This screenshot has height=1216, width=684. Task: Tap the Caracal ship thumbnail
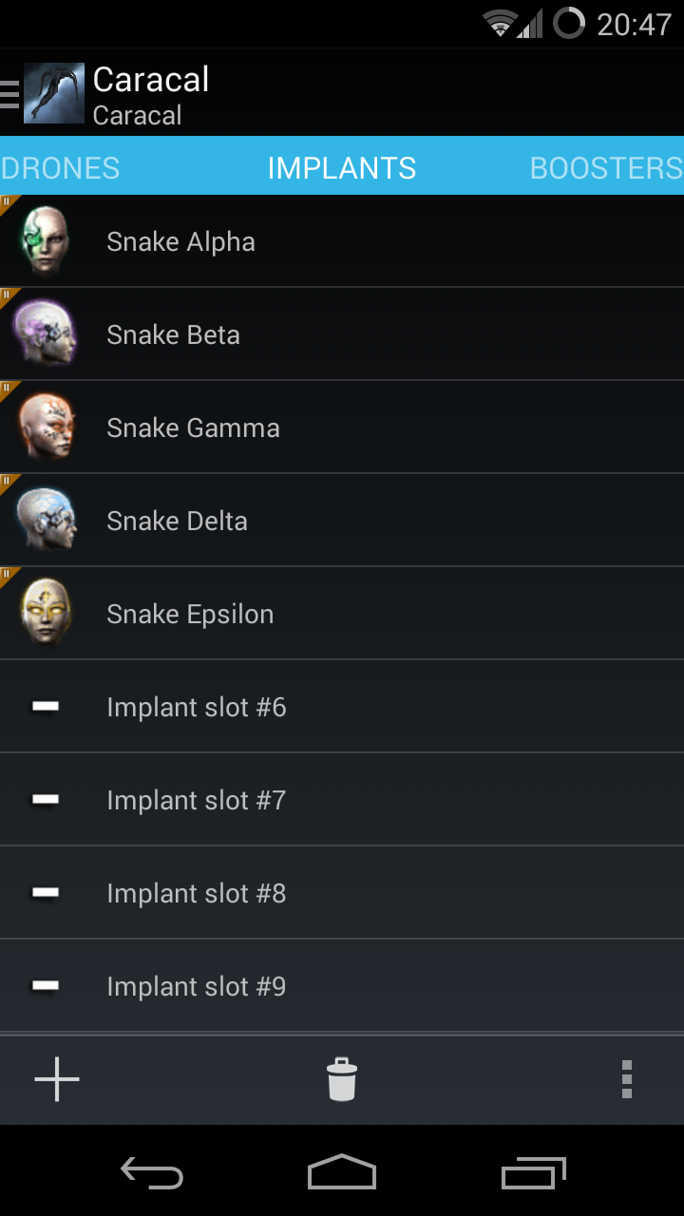coord(54,93)
